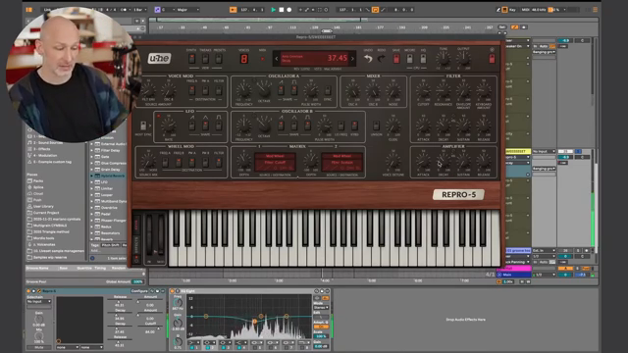Click the VOICE DETUNE knob

pyautogui.click(x=393, y=162)
